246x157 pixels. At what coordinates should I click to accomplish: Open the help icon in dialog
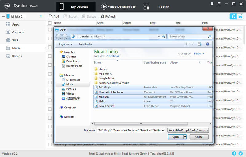pos(207,44)
